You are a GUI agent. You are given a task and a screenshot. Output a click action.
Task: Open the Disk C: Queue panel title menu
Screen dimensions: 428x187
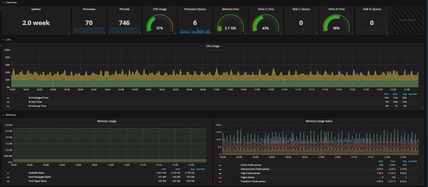pyautogui.click(x=301, y=9)
